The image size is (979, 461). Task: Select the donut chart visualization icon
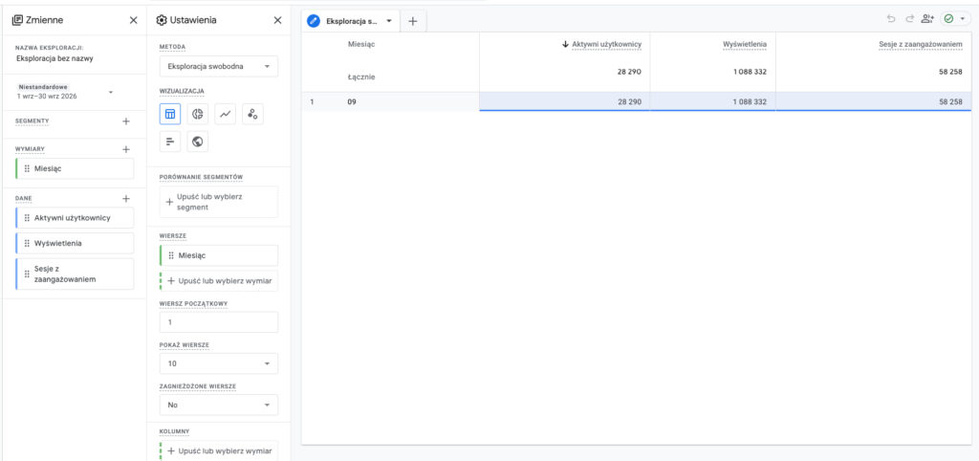pyautogui.click(x=197, y=115)
